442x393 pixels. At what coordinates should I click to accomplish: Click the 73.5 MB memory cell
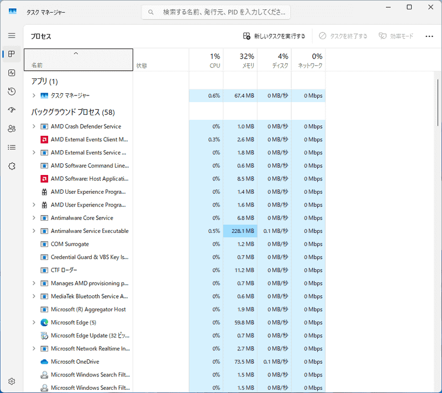tap(240, 362)
